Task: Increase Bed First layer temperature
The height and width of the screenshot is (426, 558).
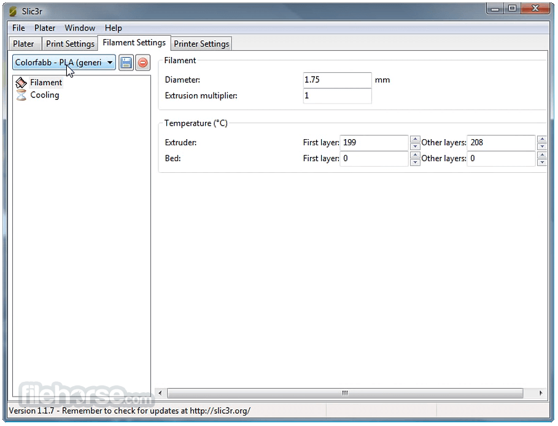Action: pyautogui.click(x=415, y=155)
